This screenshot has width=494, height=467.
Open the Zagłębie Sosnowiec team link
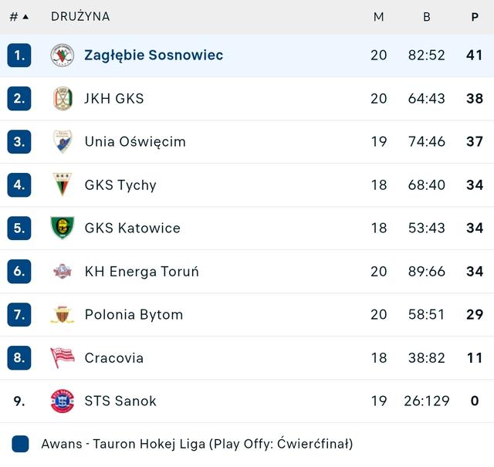(154, 56)
